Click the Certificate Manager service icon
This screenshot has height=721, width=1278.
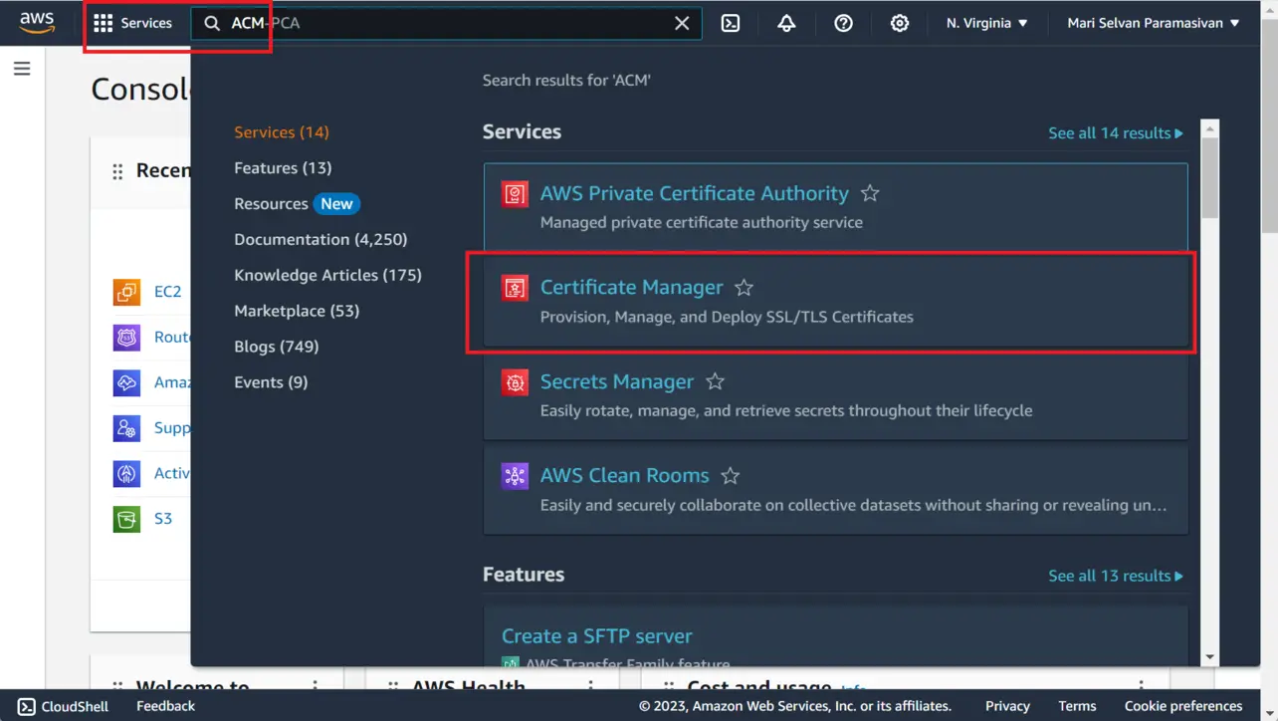pos(515,288)
